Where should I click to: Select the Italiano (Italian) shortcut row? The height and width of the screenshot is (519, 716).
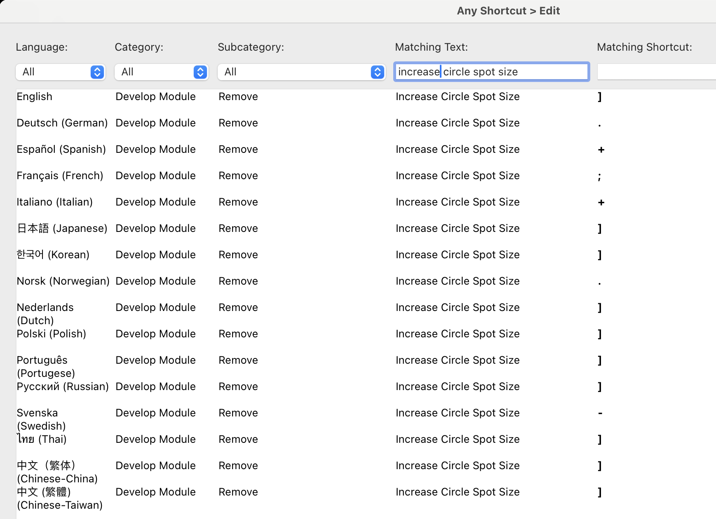coord(289,202)
